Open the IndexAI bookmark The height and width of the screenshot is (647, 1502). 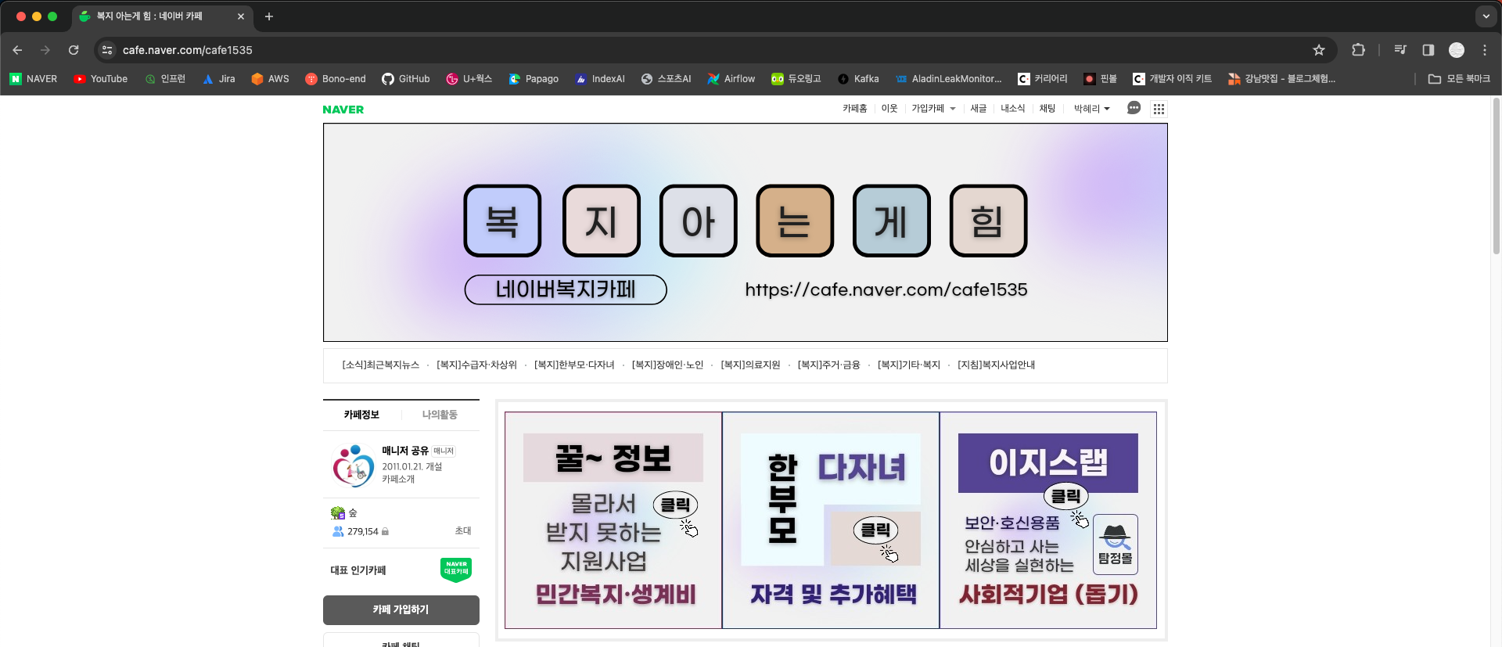pyautogui.click(x=600, y=79)
